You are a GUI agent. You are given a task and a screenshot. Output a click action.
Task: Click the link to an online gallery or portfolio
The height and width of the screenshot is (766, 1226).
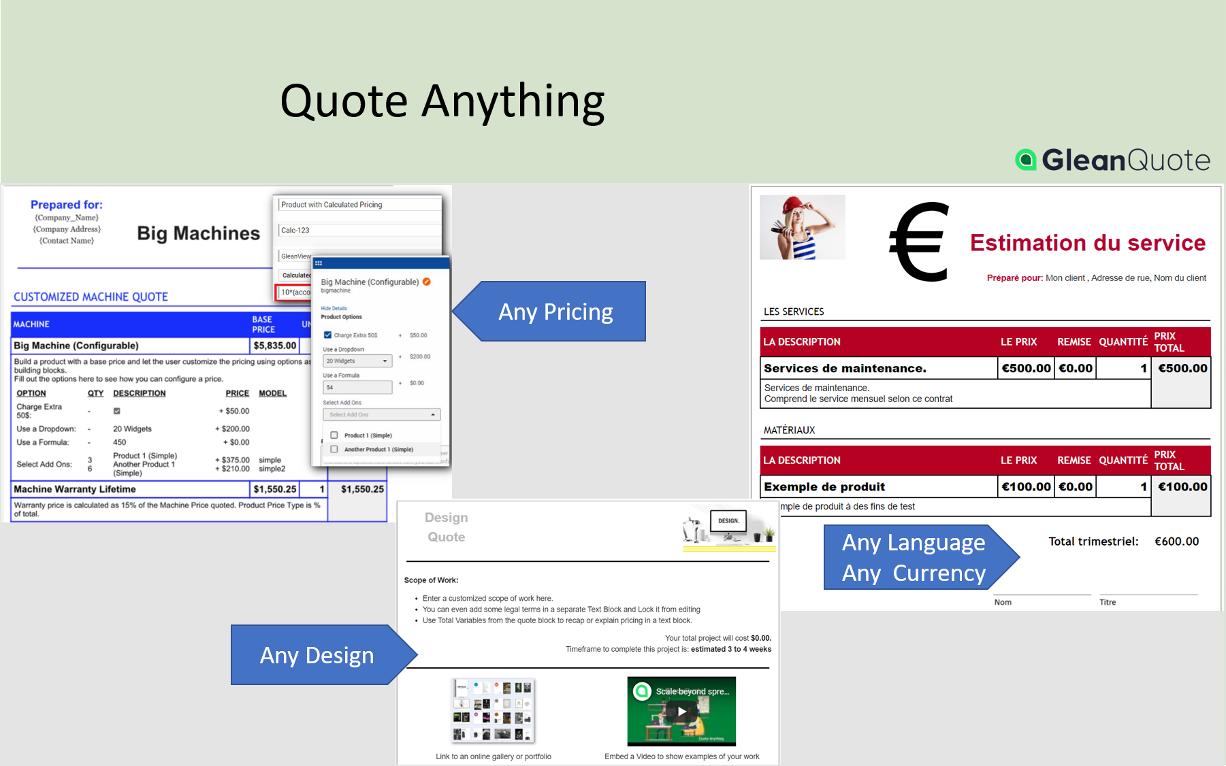tap(493, 756)
